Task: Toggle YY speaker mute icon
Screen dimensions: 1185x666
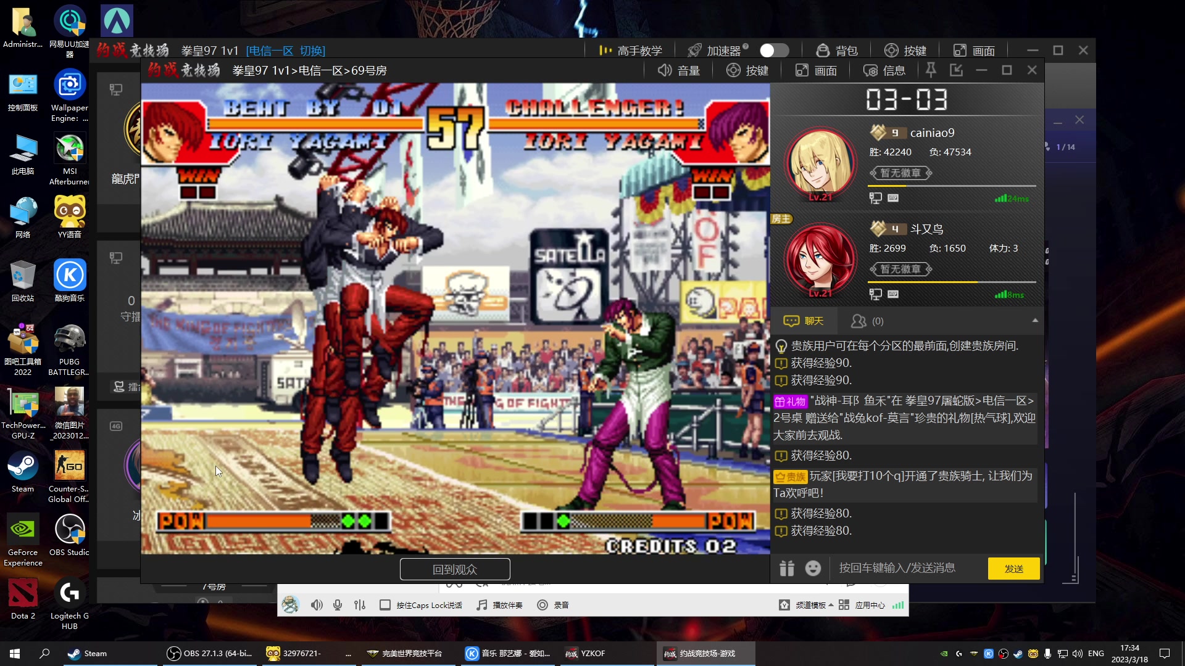Action: pos(316,605)
